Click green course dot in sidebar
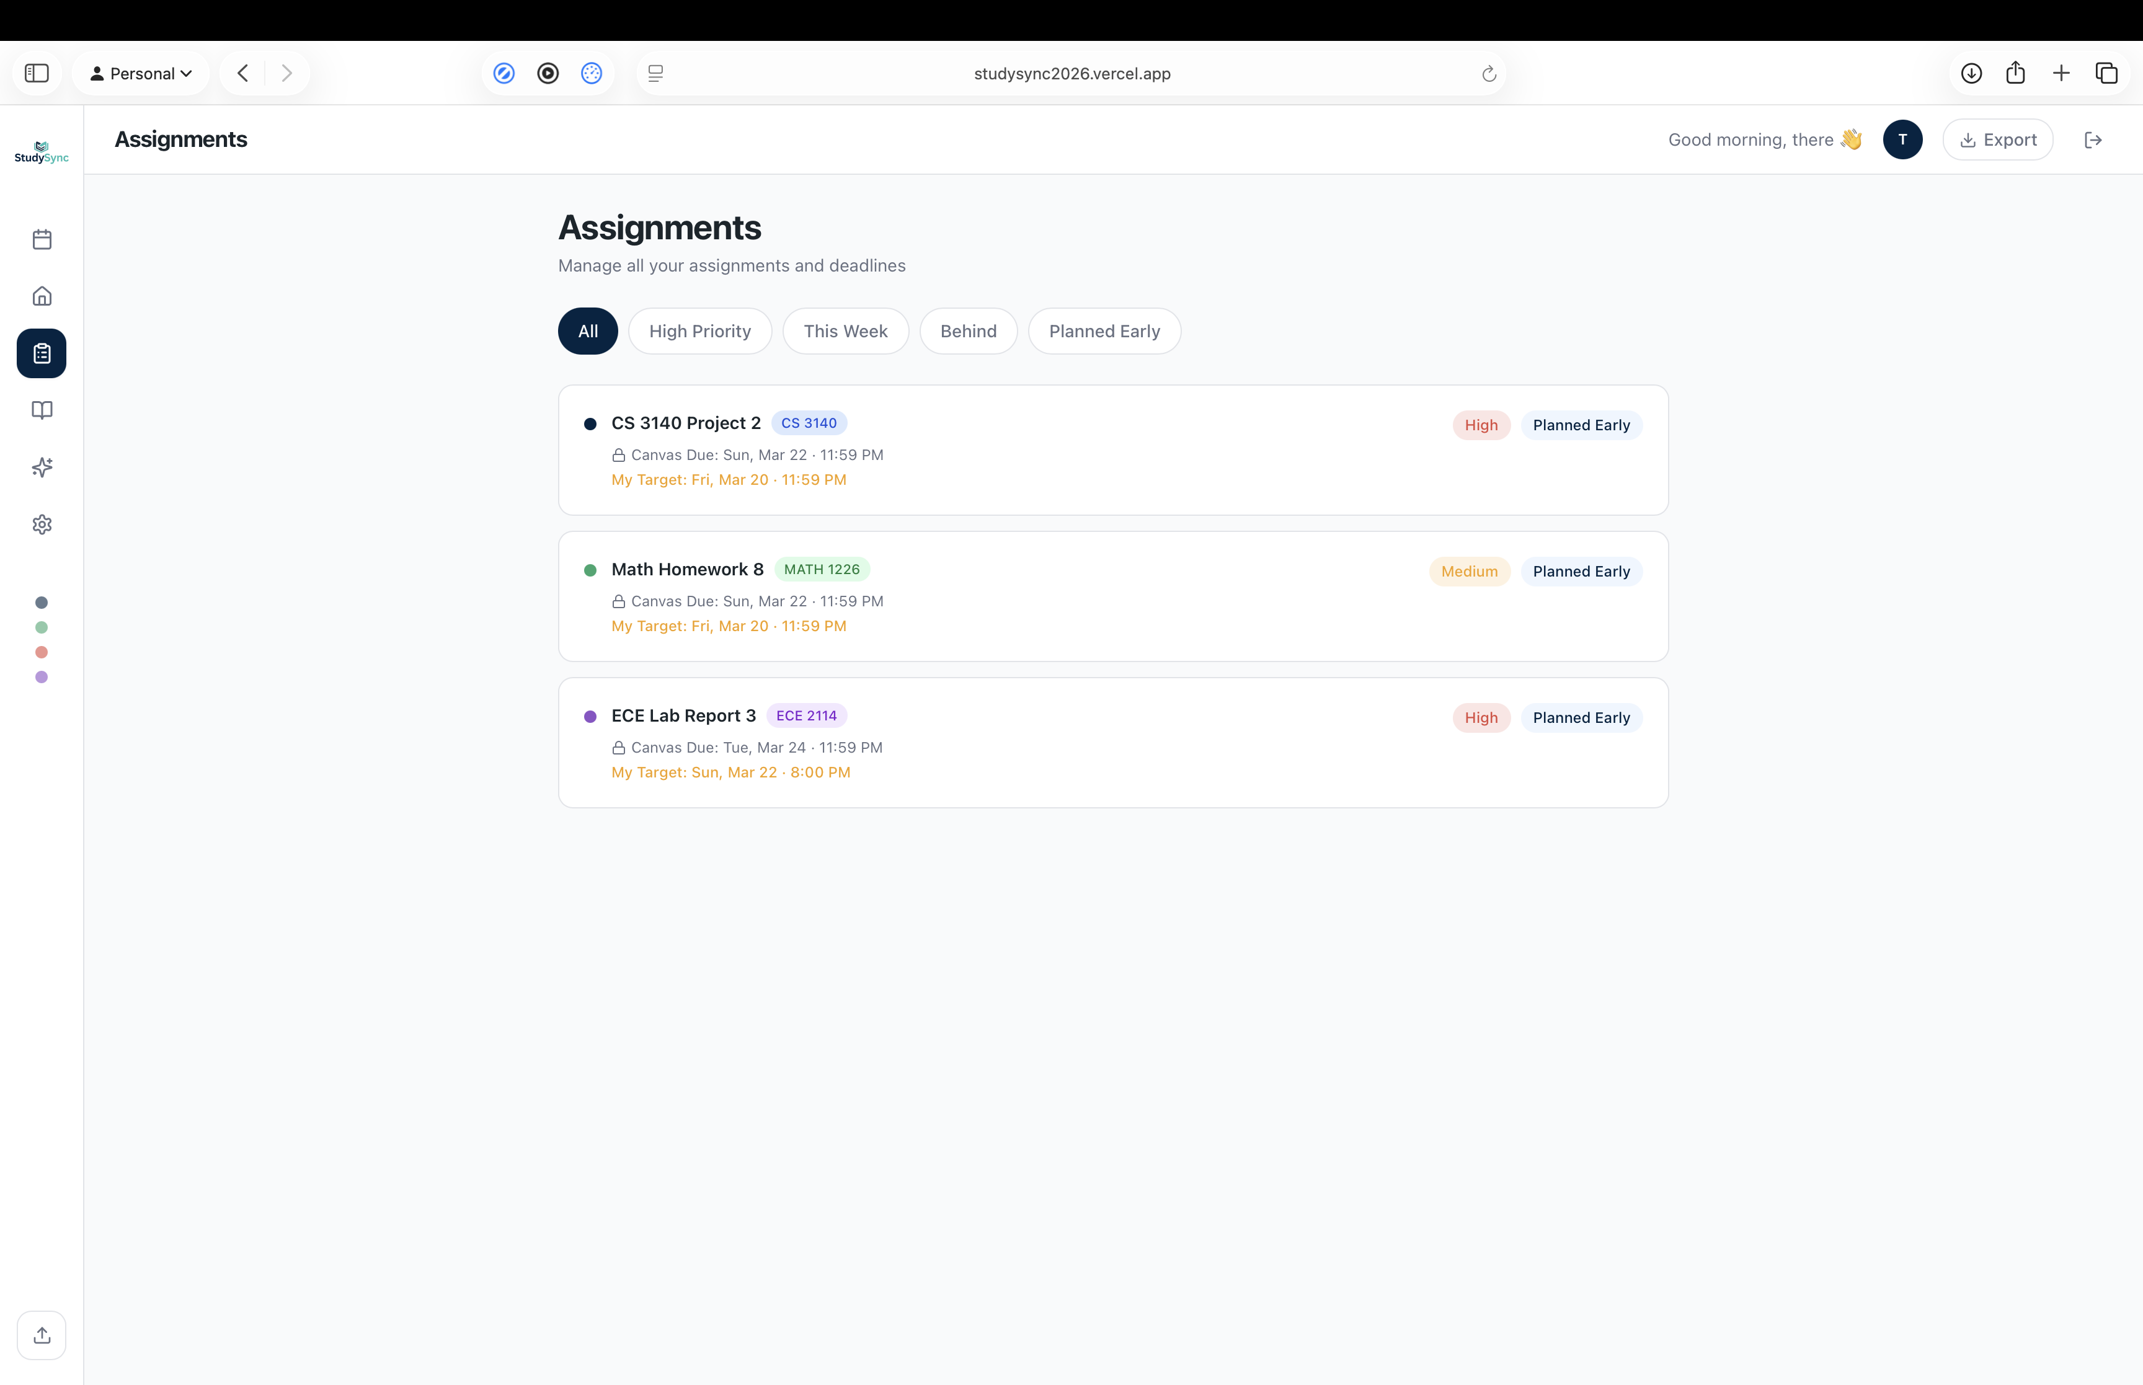2143x1385 pixels. click(x=42, y=628)
